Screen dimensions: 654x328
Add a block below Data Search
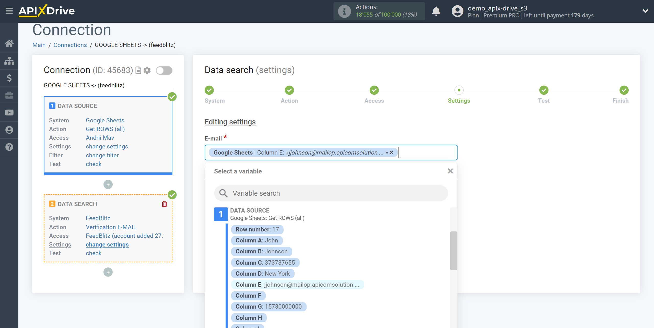tap(108, 272)
